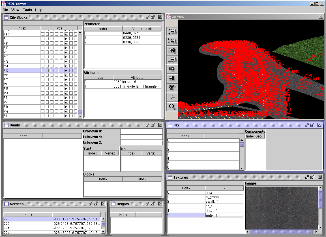Open the Tools menu
This screenshot has width=326, height=237.
[x=27, y=10]
